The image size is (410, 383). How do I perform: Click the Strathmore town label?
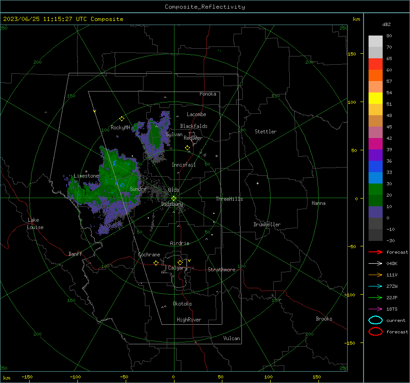tap(221, 270)
